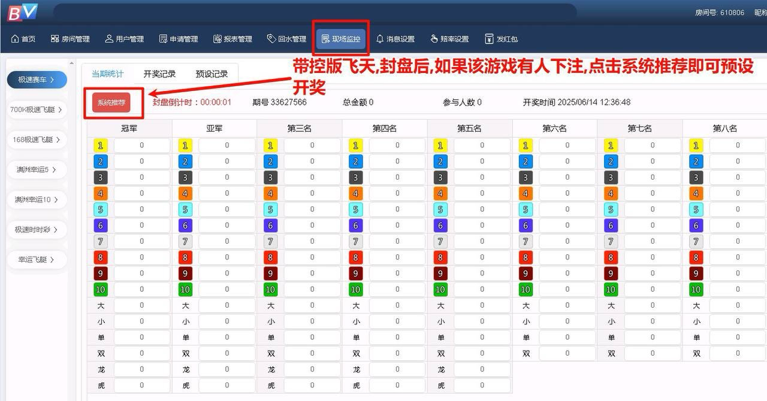This screenshot has width=767, height=401.
Task: Switch to the 开奖记录 tab
Action: click(x=159, y=74)
